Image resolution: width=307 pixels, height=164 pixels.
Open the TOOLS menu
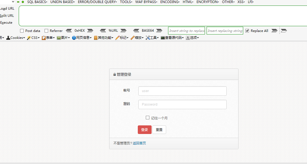click(126, 2)
